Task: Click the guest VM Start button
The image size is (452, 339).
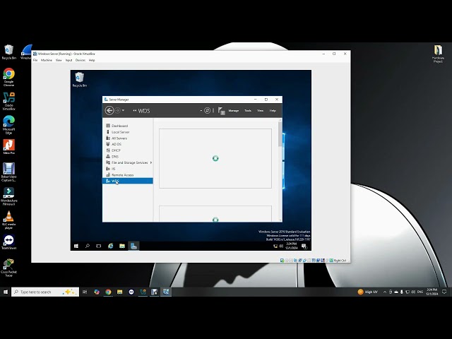Action: [x=76, y=246]
